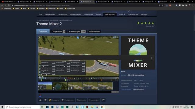Select Обзоры in the community nav bar

[144, 15]
